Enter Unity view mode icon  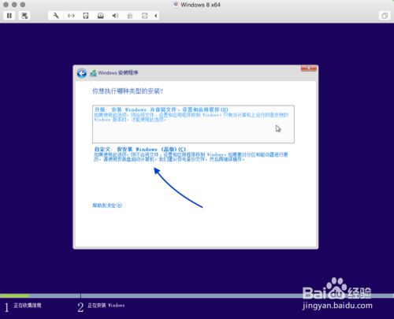coord(385,16)
